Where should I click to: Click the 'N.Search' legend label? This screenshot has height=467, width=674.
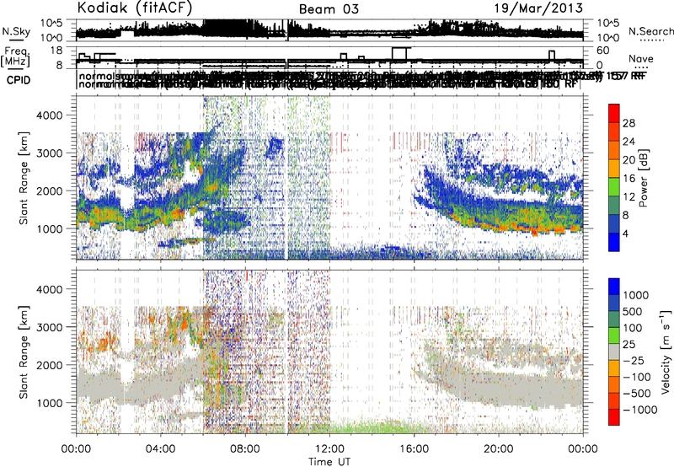tap(650, 31)
